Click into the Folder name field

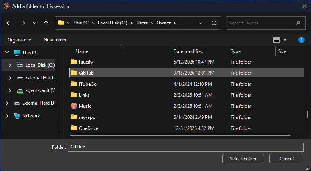click(186, 147)
